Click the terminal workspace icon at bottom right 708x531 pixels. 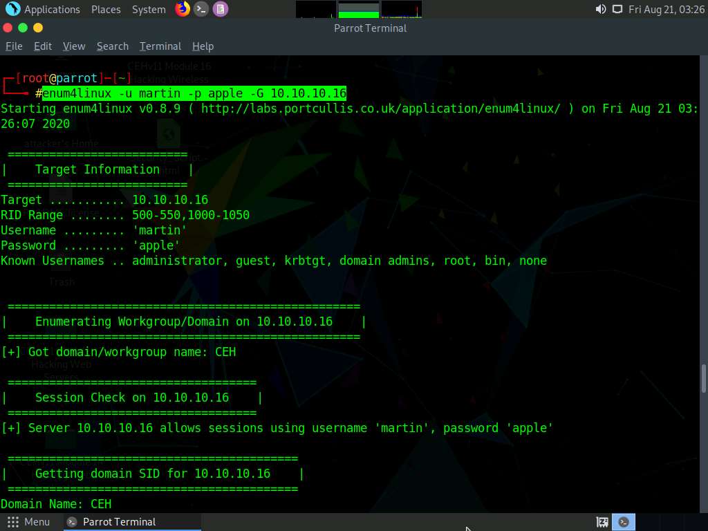(624, 523)
